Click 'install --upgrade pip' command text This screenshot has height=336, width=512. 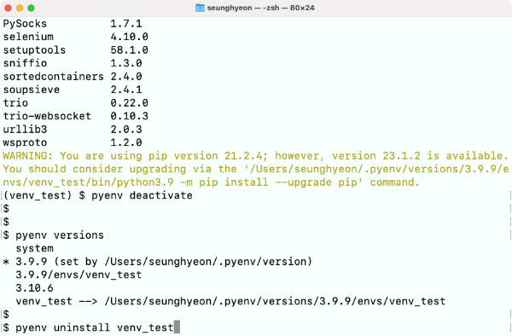tap(291, 182)
